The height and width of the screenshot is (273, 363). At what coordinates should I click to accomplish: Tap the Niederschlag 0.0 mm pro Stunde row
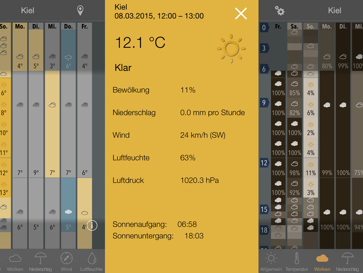179,112
